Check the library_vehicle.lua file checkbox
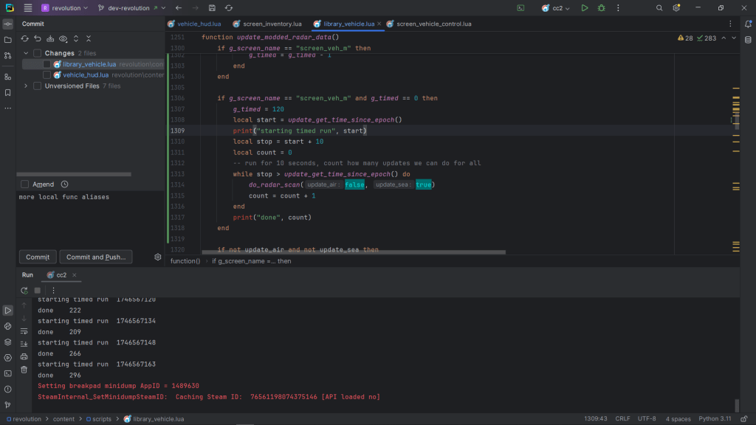The height and width of the screenshot is (425, 756). 47,64
